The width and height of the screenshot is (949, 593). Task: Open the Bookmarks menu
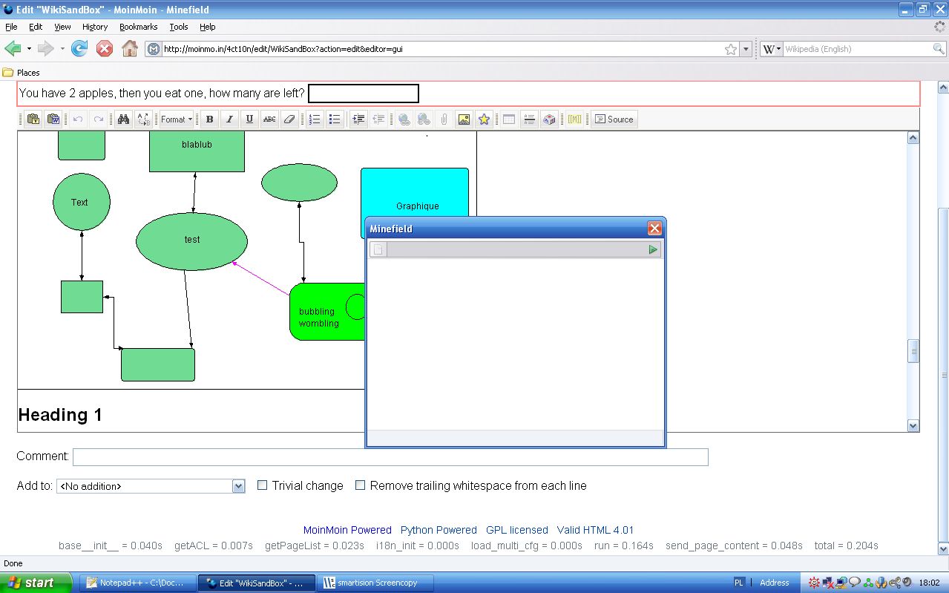pos(138,27)
